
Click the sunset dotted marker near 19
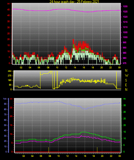point(97,150)
